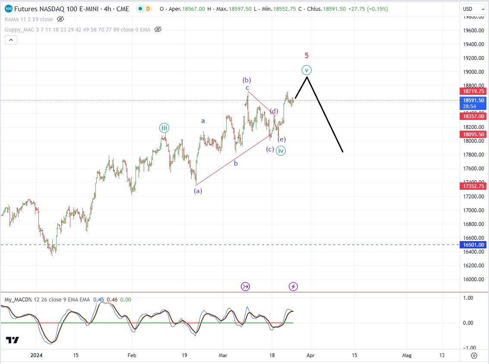This screenshot has height=364, width=489.
Task: Click the Feb date on time axis
Action: tap(132, 355)
